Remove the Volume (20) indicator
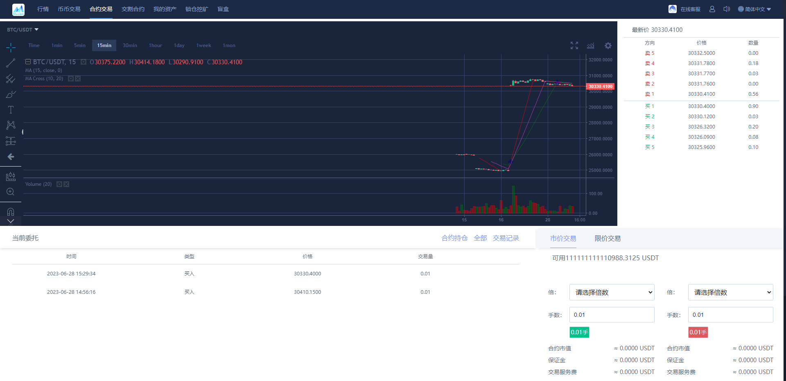786x381 pixels. point(66,184)
